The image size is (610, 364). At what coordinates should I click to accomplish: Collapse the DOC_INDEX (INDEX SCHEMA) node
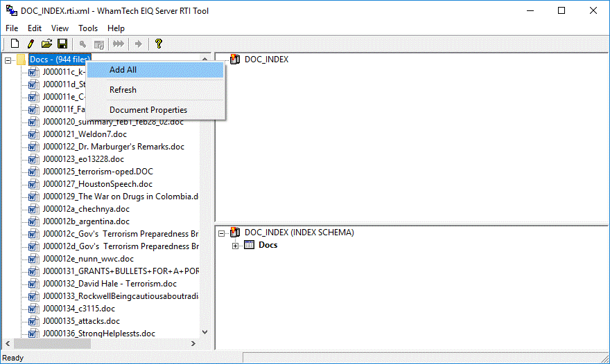221,233
